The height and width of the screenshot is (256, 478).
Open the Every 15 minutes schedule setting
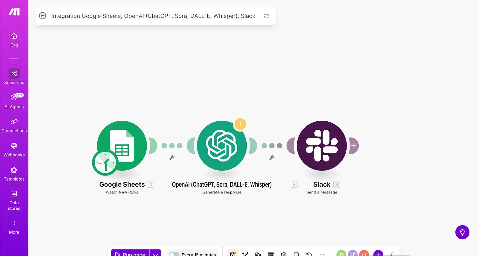click(x=199, y=254)
